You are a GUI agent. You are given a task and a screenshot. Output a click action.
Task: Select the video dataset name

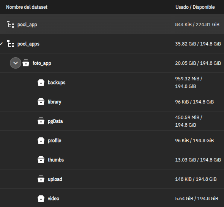click(x=54, y=198)
